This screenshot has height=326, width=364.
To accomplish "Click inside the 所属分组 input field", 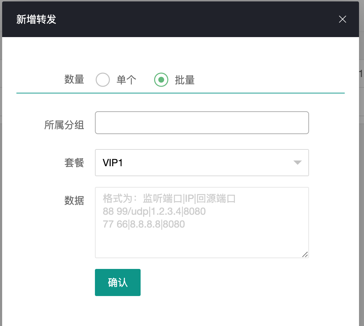I will click(202, 122).
